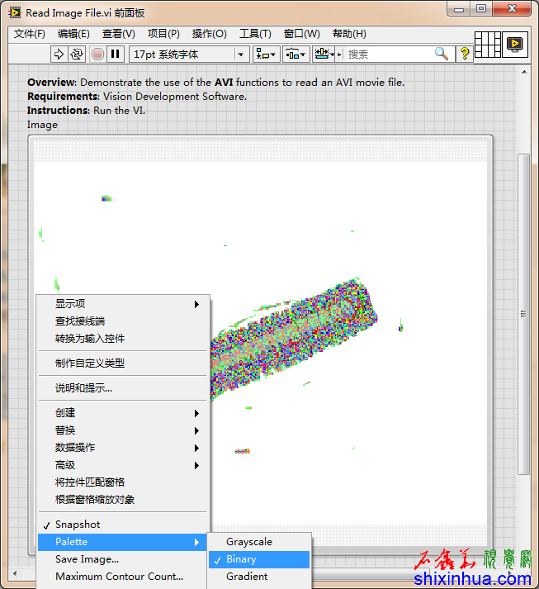Open the Align Objects tool

pos(266,54)
